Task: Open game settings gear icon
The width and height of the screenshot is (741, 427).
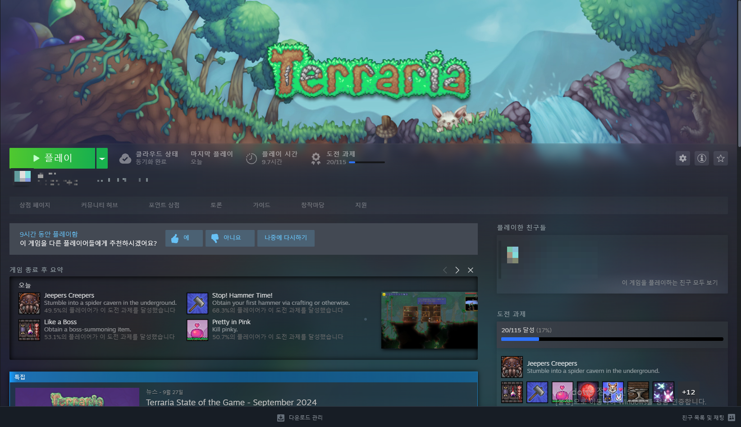Action: click(683, 158)
